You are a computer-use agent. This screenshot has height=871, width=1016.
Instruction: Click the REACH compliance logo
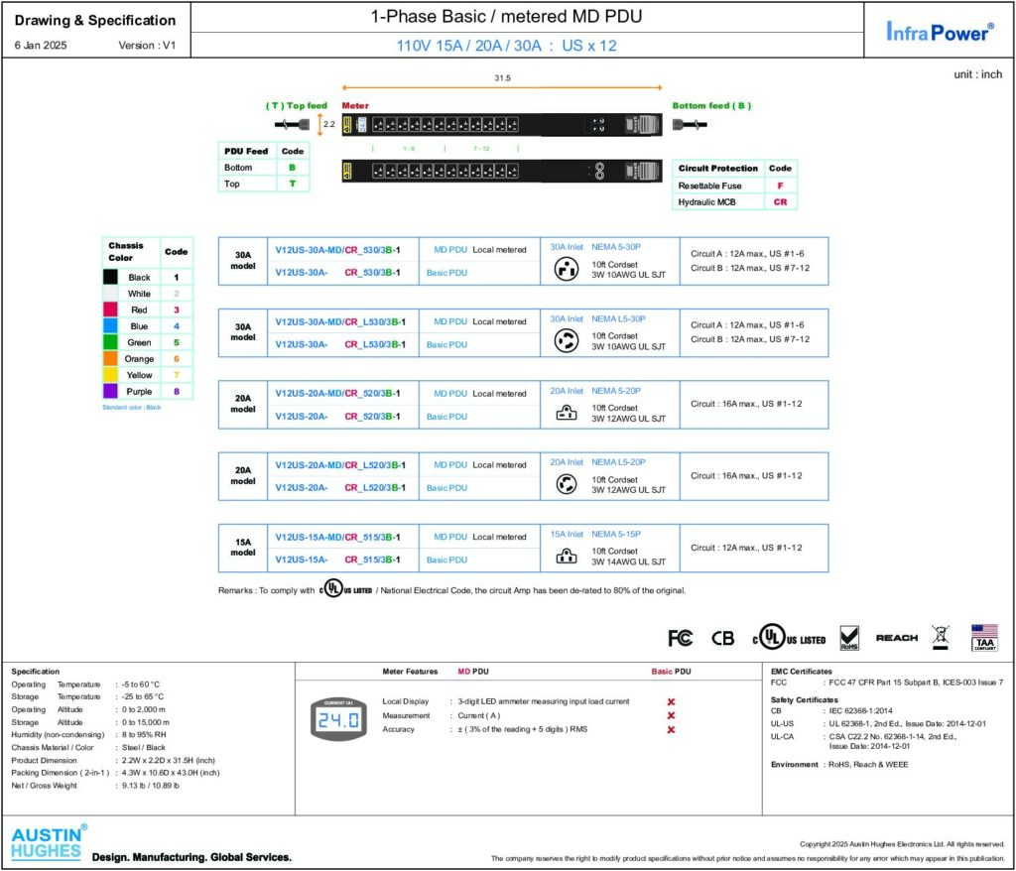pos(897,638)
